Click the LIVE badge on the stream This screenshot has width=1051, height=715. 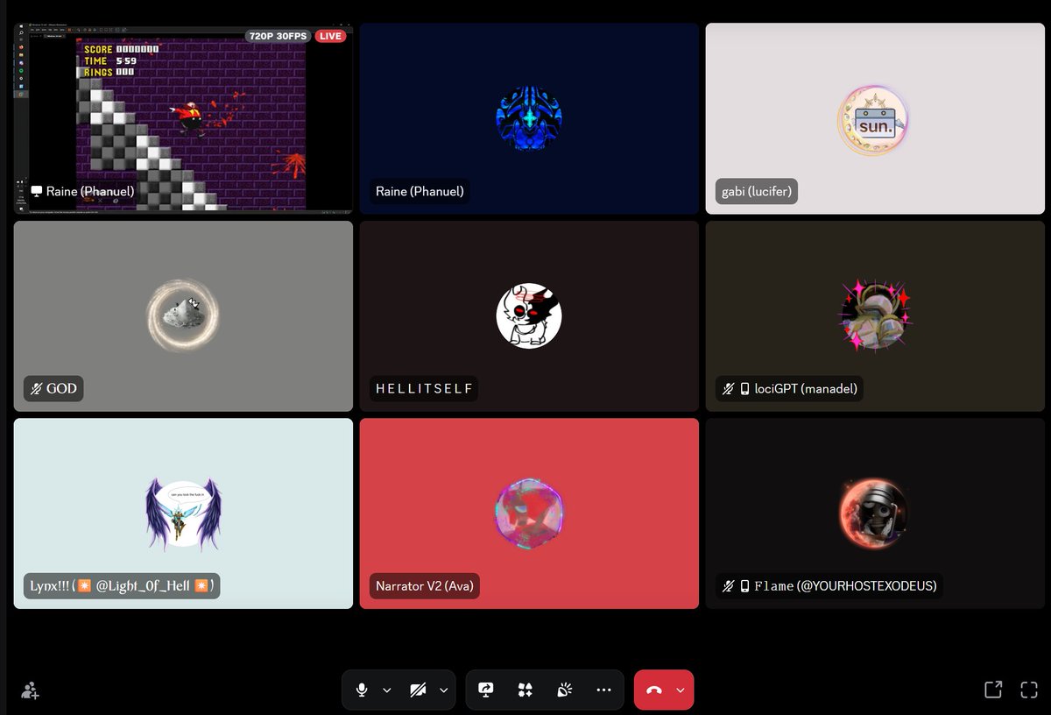click(330, 36)
